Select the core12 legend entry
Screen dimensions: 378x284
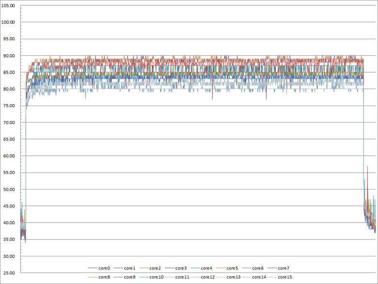203,277
